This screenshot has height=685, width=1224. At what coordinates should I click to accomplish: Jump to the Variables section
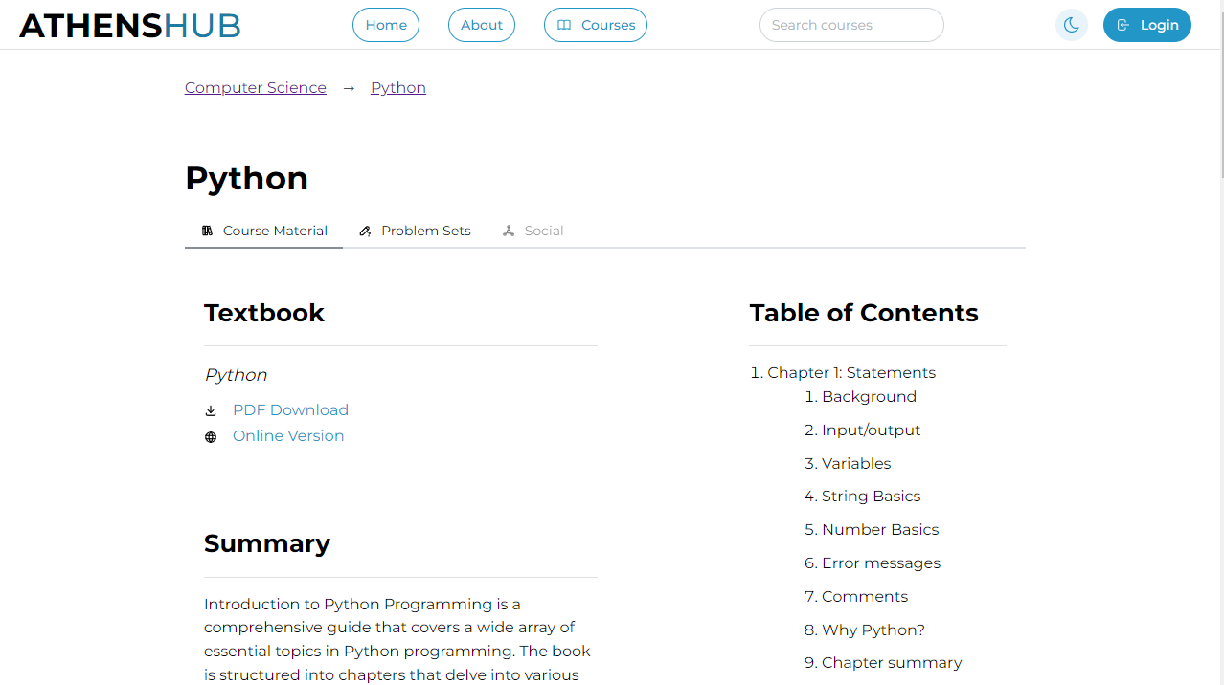(856, 464)
